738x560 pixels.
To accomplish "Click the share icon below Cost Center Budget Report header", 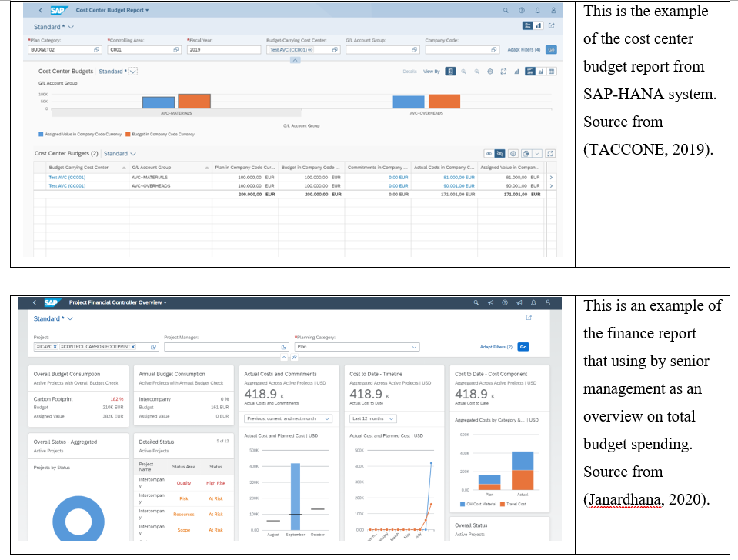I will (x=552, y=26).
